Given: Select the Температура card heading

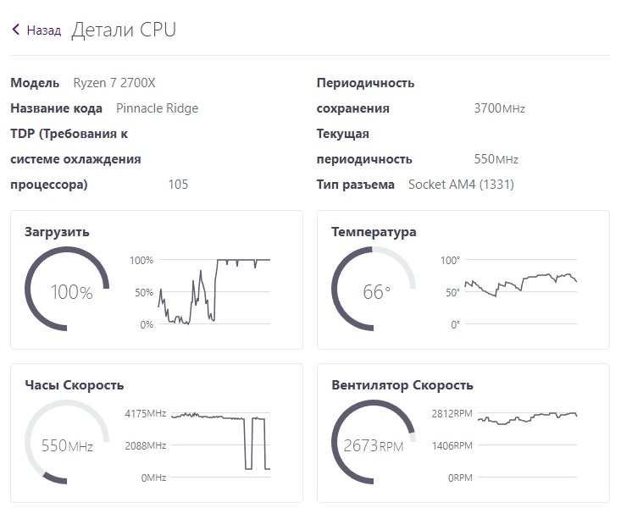Looking at the screenshot, I should [x=374, y=232].
